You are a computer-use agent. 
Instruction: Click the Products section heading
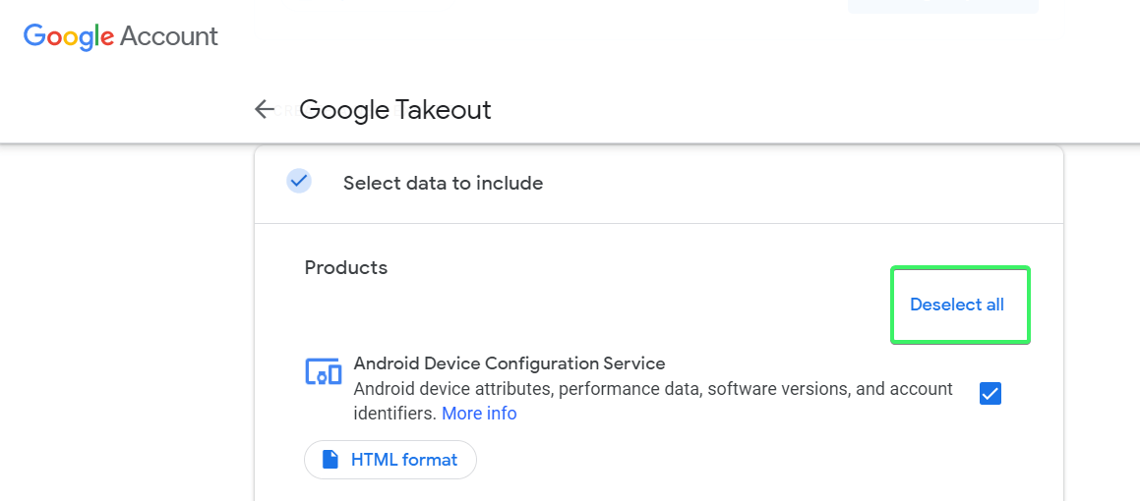coord(346,267)
